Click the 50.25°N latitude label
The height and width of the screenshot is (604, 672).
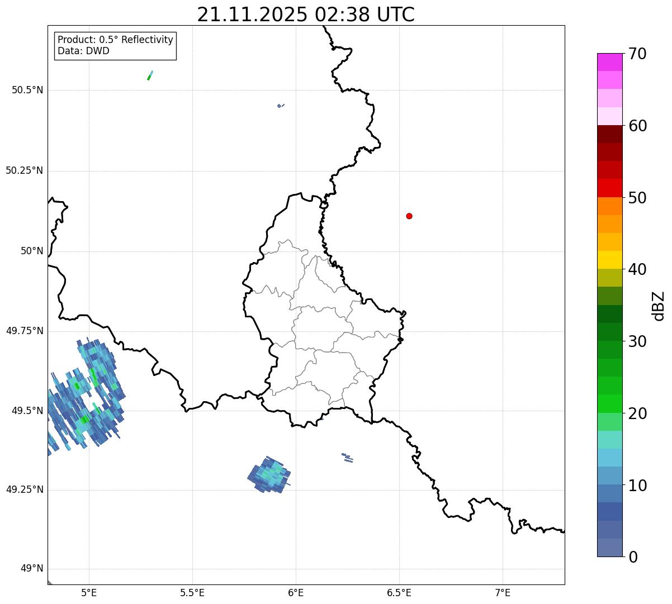pos(25,170)
